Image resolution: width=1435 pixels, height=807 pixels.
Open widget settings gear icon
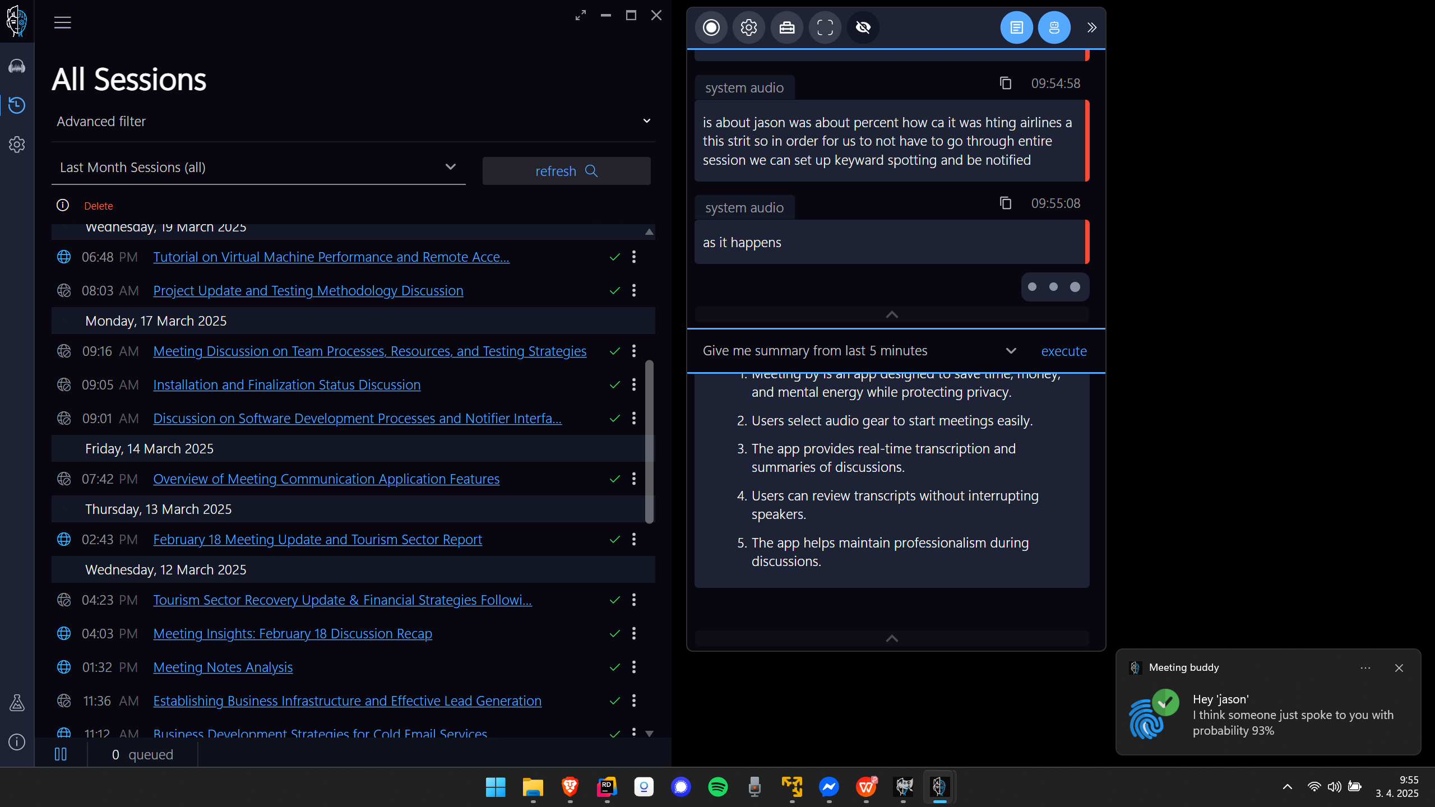click(749, 27)
